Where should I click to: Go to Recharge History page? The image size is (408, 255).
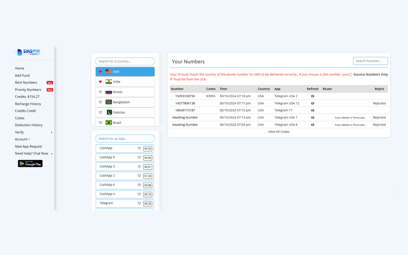pos(28,104)
